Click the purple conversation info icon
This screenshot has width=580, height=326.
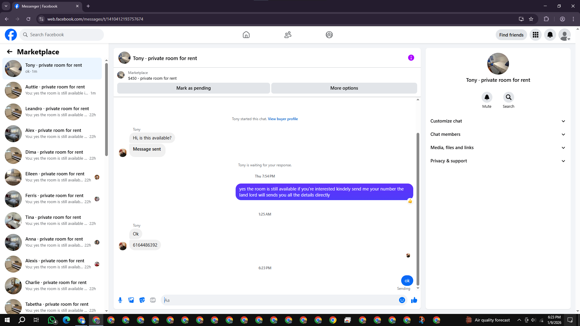pyautogui.click(x=411, y=58)
